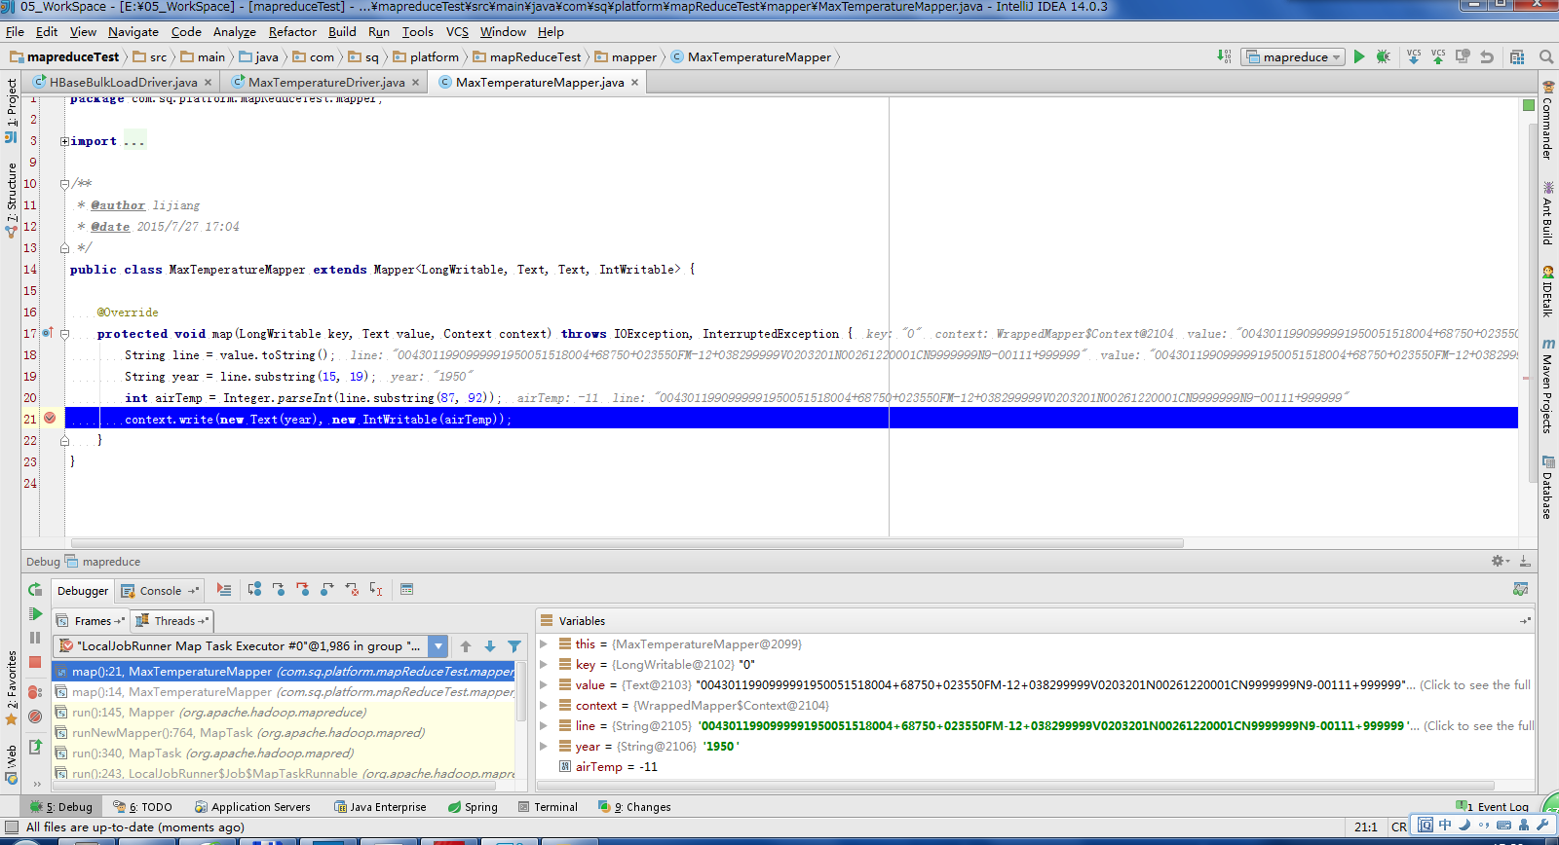Click the Step Over icon
Screen dimensions: 1559x845
coord(254,590)
